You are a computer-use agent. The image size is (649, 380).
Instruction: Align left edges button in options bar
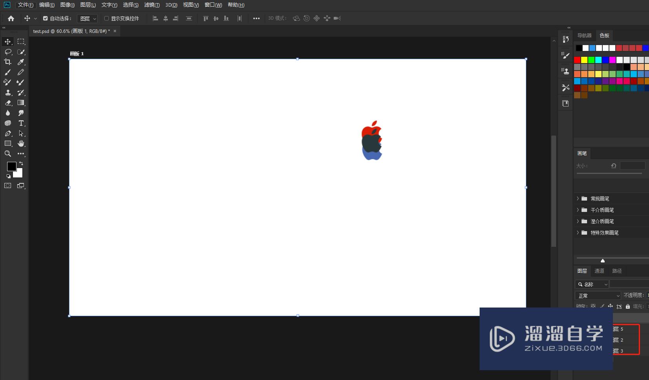click(x=155, y=18)
